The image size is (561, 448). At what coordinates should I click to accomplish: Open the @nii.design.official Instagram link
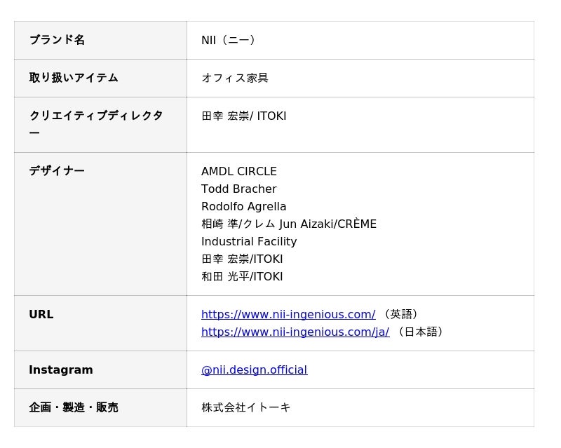point(254,369)
